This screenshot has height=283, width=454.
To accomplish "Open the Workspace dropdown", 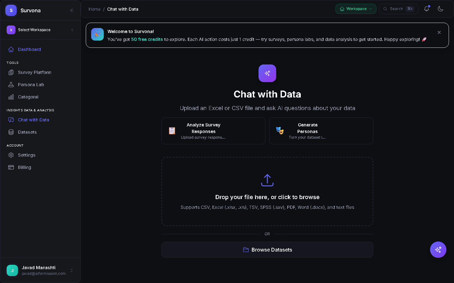I will 356,9.
